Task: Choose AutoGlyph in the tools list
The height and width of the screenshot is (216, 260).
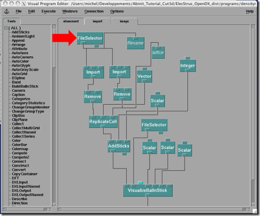Action: click(21, 65)
